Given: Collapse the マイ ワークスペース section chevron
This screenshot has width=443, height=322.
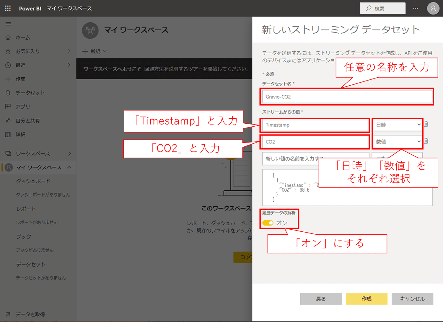Looking at the screenshot, I should [69, 167].
